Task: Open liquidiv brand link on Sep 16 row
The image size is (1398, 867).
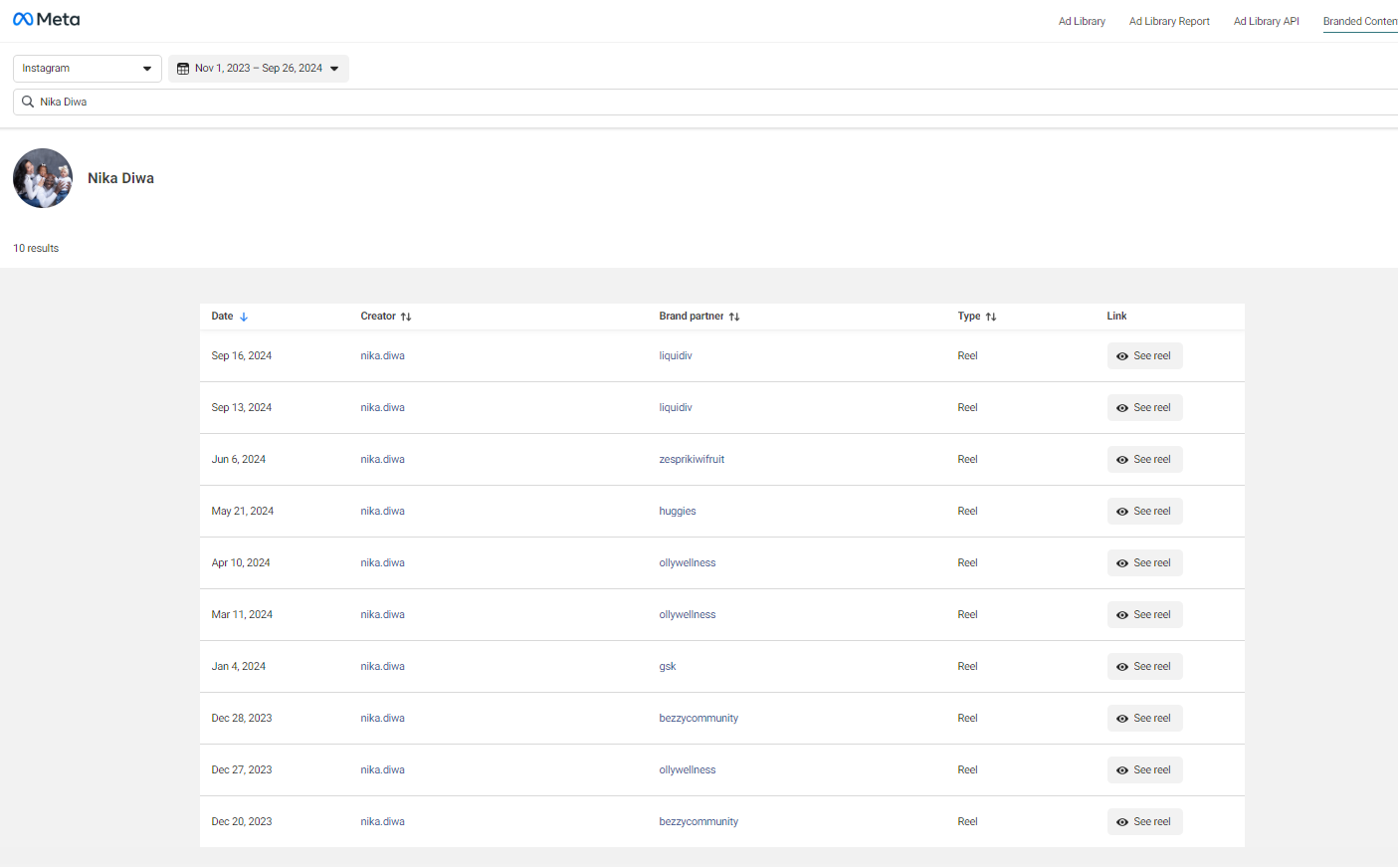Action: tap(676, 356)
